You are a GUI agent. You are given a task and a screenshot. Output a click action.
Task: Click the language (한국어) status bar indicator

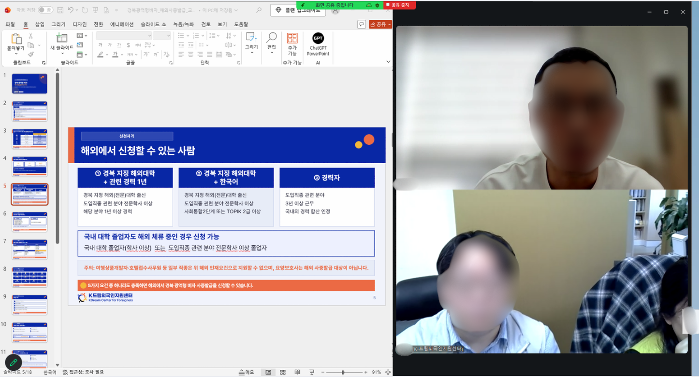(50, 372)
